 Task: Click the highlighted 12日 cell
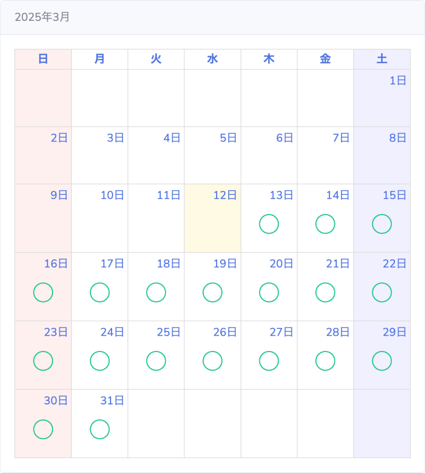point(213,218)
